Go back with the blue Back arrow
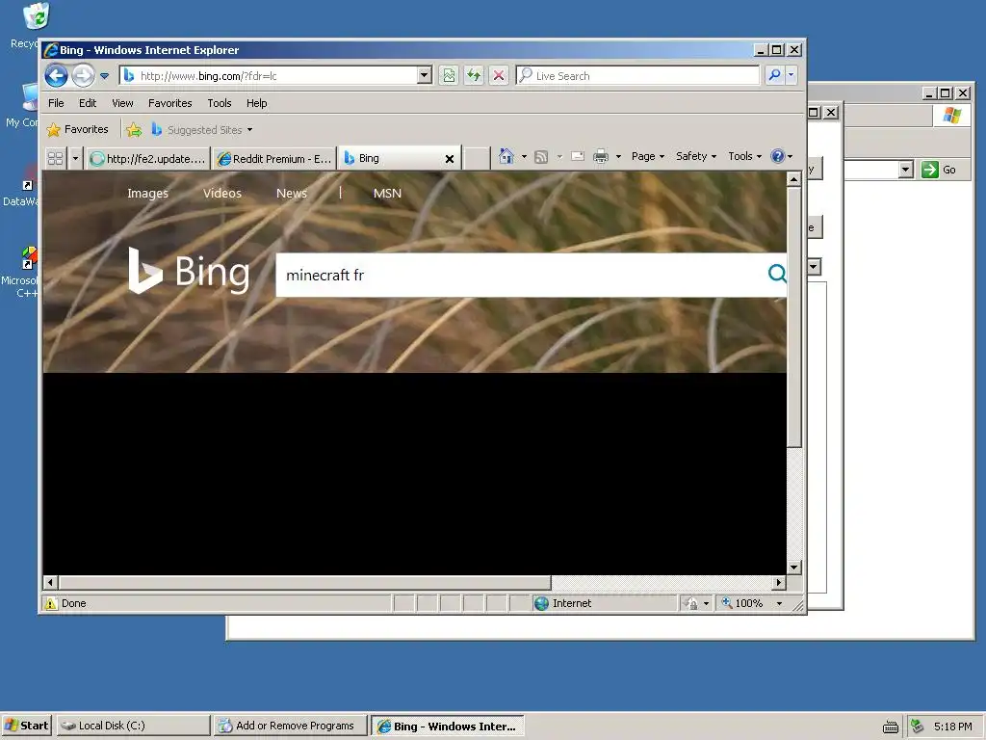This screenshot has width=986, height=740. pyautogui.click(x=56, y=76)
